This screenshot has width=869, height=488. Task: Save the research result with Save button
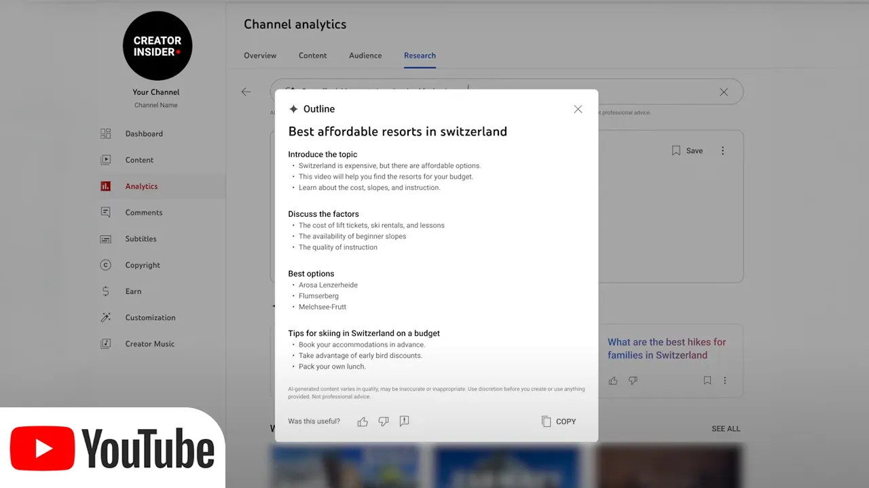[x=687, y=151]
